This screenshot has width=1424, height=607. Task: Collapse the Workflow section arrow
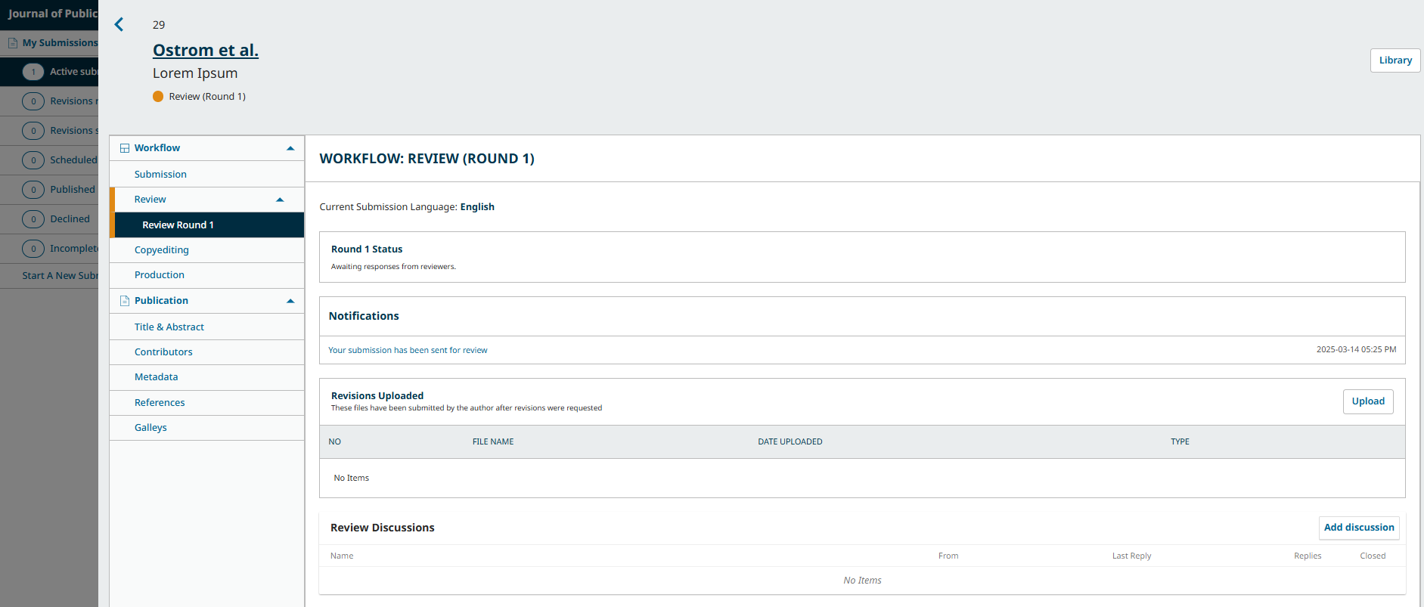pos(290,148)
